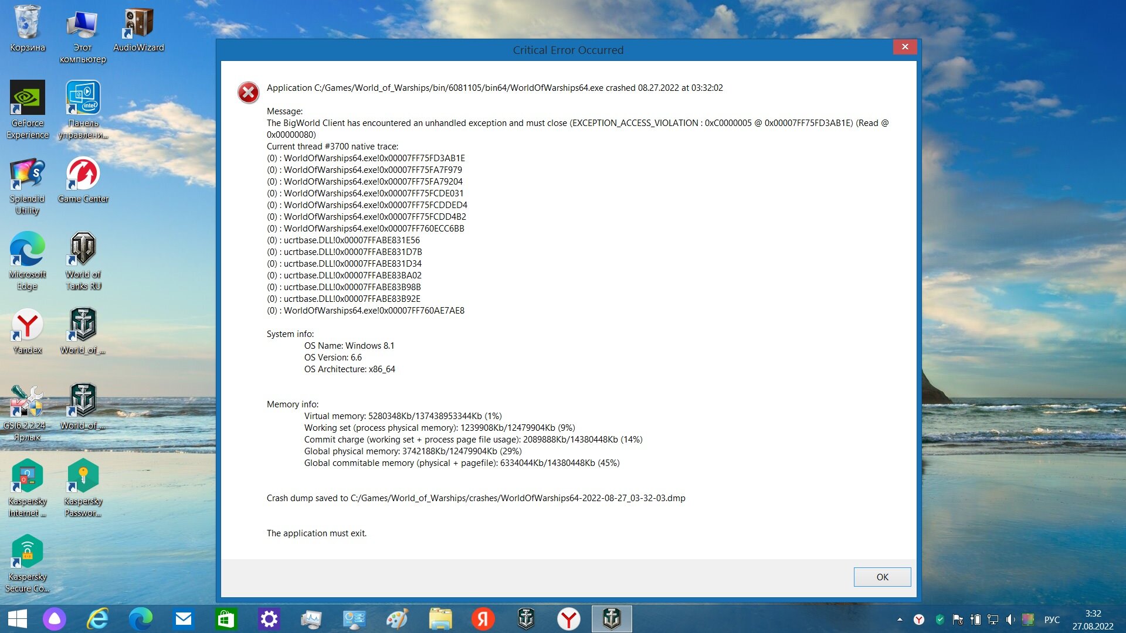1126x633 pixels.
Task: Open the Windows Store from the taskbar
Action: tap(226, 619)
